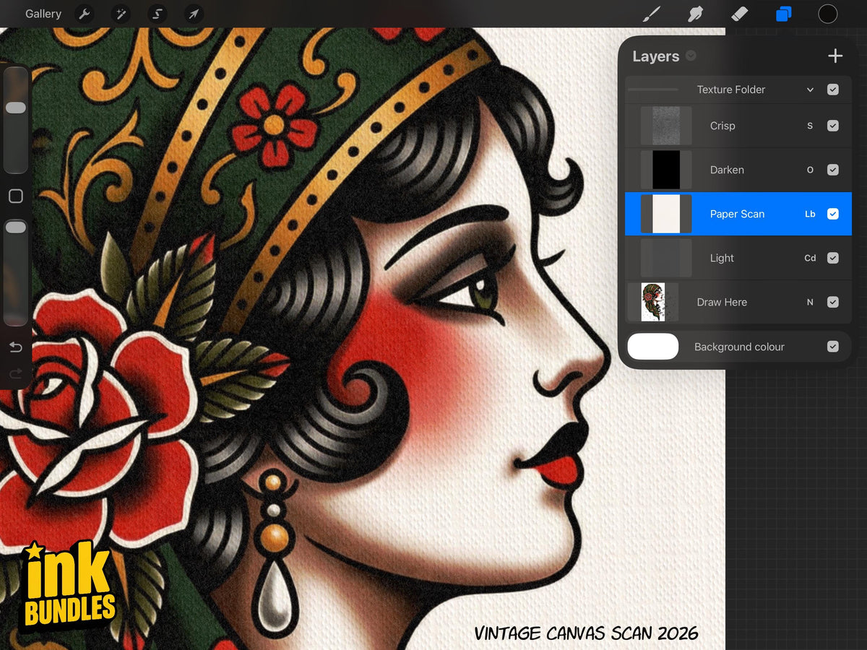The image size is (867, 650).
Task: Select the Crisp layer name
Action: click(722, 126)
